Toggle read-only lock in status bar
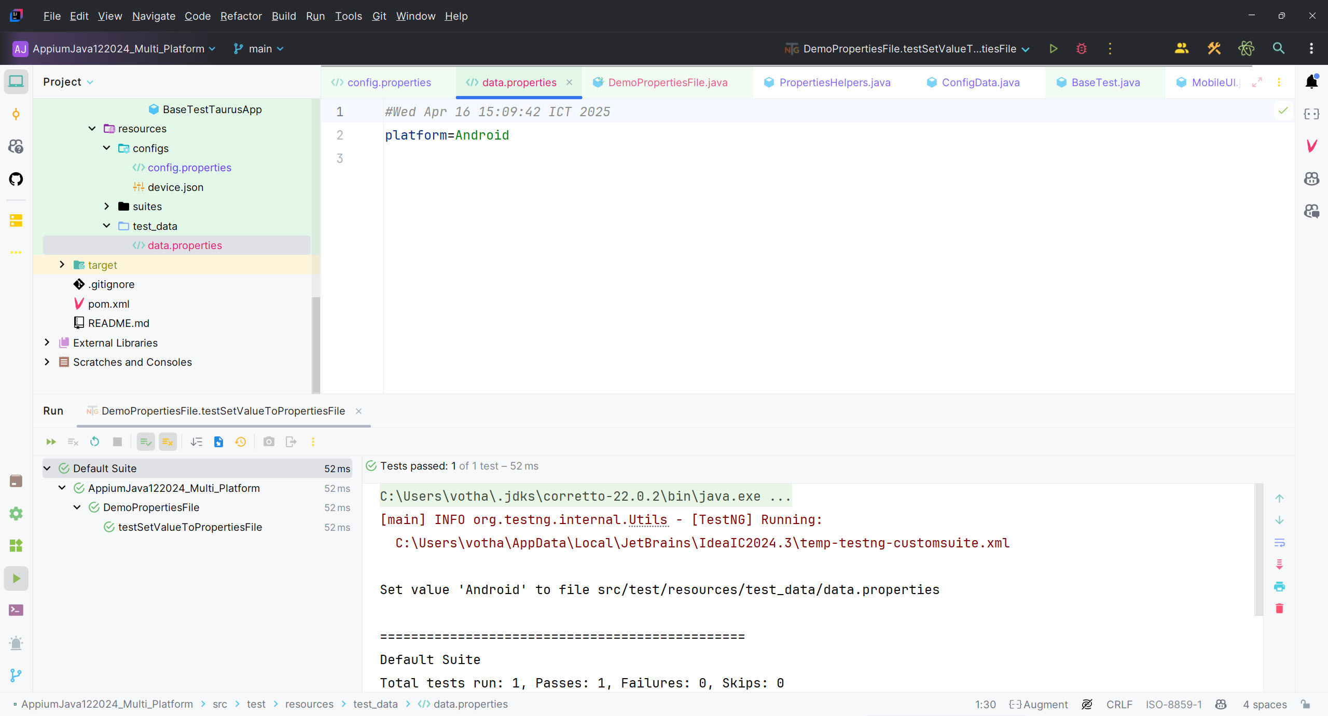 pos(1306,704)
